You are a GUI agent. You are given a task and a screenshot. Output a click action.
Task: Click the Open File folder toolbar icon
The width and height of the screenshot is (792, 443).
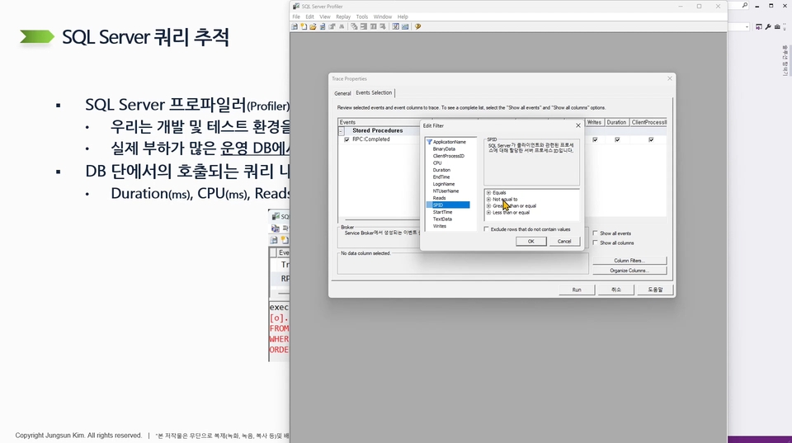coord(313,26)
